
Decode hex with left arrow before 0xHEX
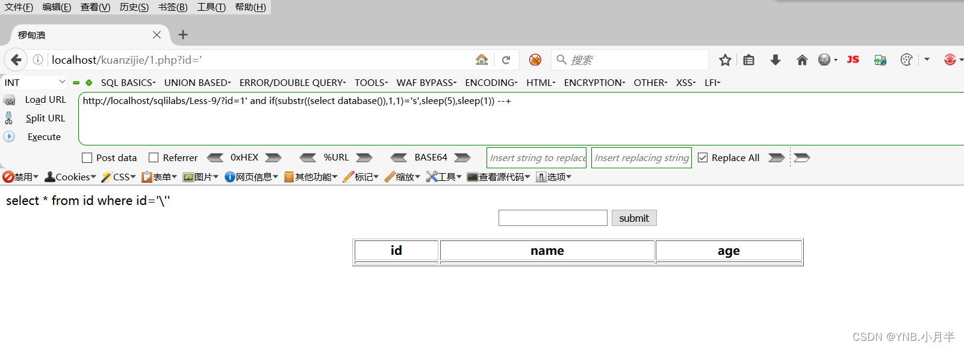click(x=215, y=157)
